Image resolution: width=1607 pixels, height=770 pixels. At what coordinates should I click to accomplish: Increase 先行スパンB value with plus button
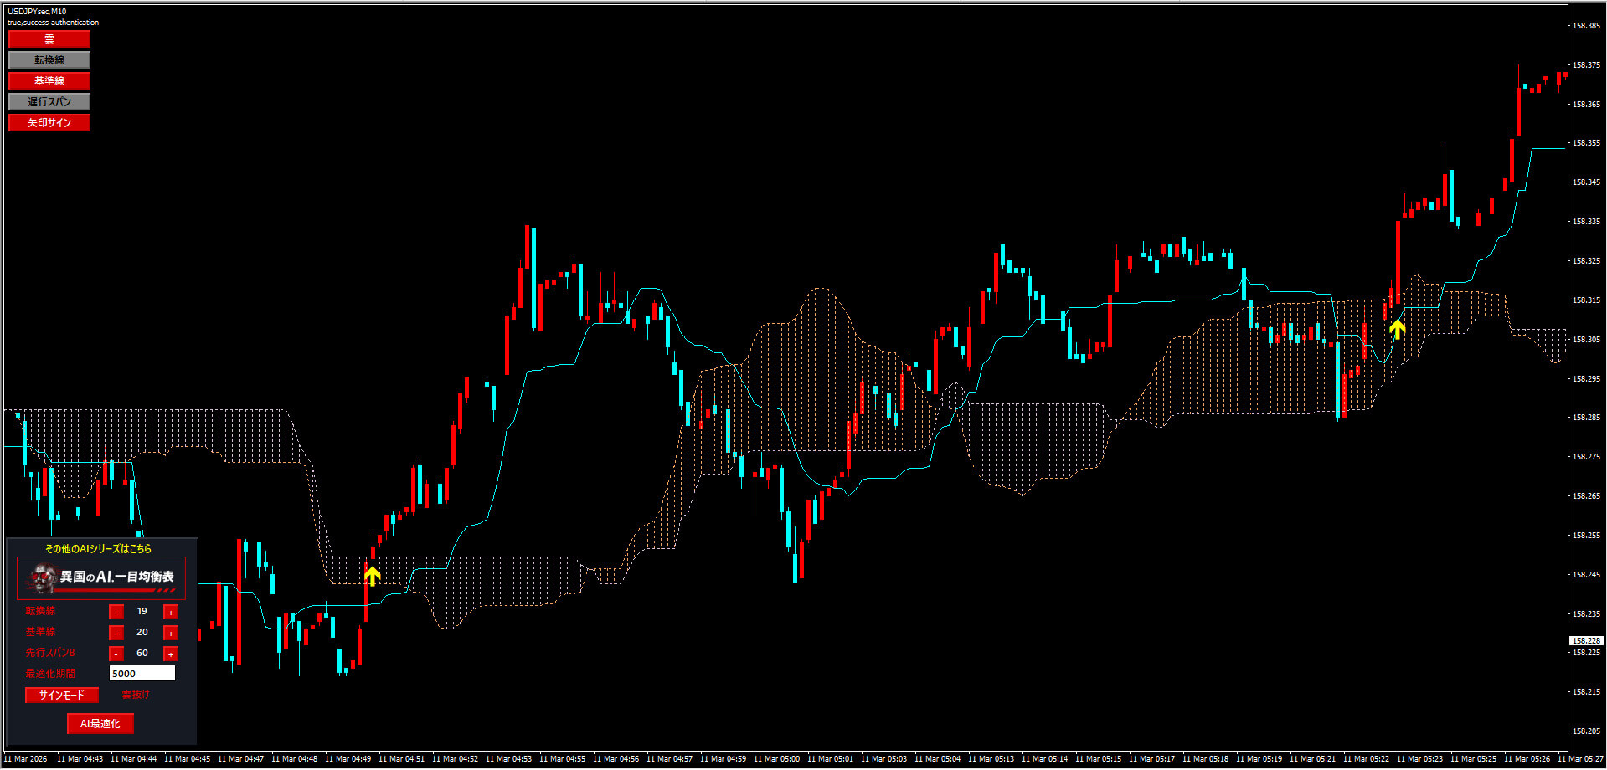tap(171, 654)
